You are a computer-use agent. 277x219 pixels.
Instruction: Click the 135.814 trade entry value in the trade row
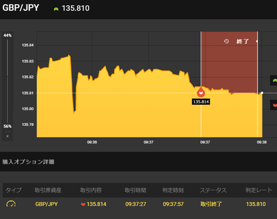(x=96, y=204)
